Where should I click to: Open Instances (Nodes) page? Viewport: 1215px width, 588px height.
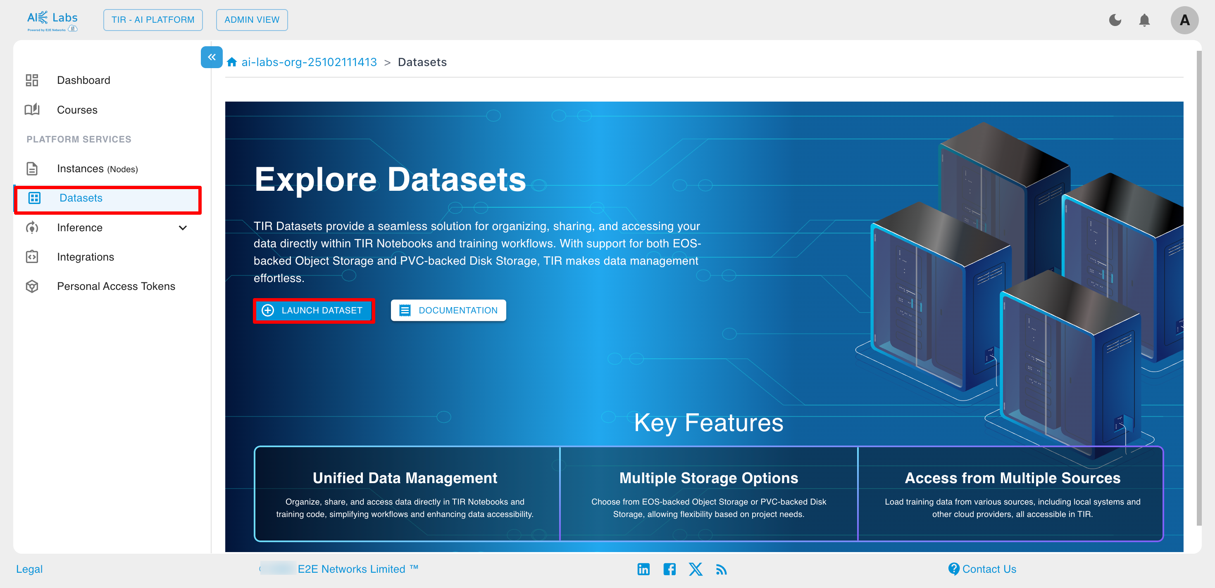(x=98, y=168)
